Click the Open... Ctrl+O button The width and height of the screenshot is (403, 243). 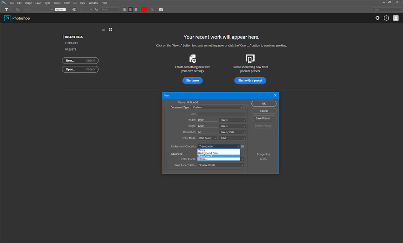pos(80,69)
